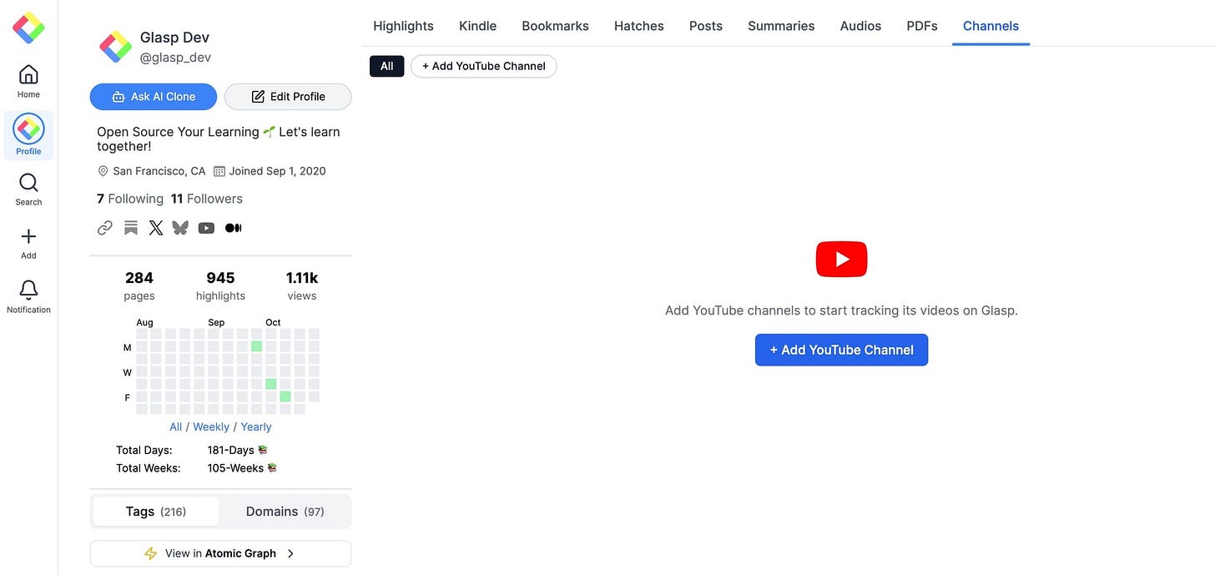Click the @glasp_dev handle
Image resolution: width=1215 pixels, height=575 pixels.
[x=175, y=58]
